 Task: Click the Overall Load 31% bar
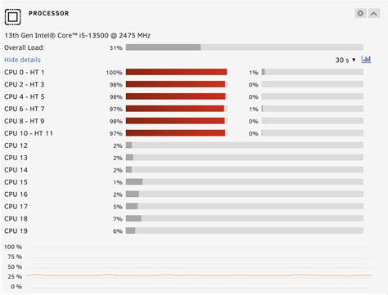245,47
